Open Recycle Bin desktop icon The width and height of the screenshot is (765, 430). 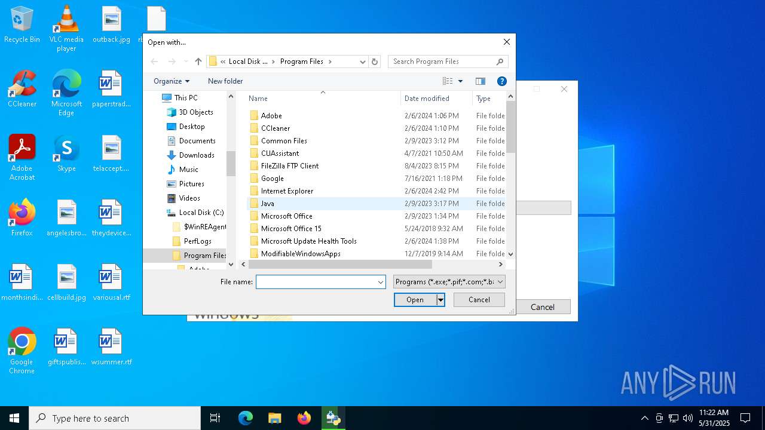tap(22, 25)
